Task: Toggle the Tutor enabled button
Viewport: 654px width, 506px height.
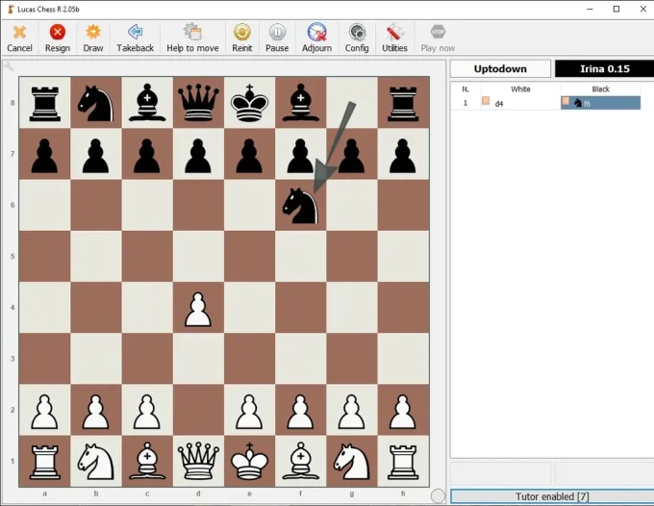Action: pos(551,496)
